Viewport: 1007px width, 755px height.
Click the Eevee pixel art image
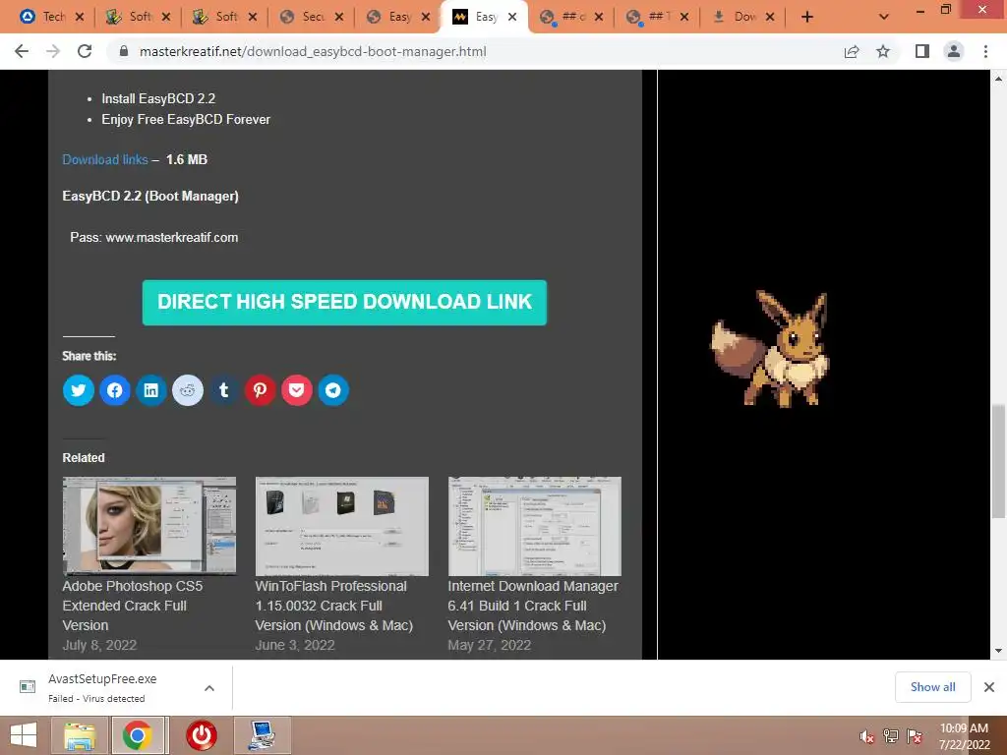coord(769,348)
